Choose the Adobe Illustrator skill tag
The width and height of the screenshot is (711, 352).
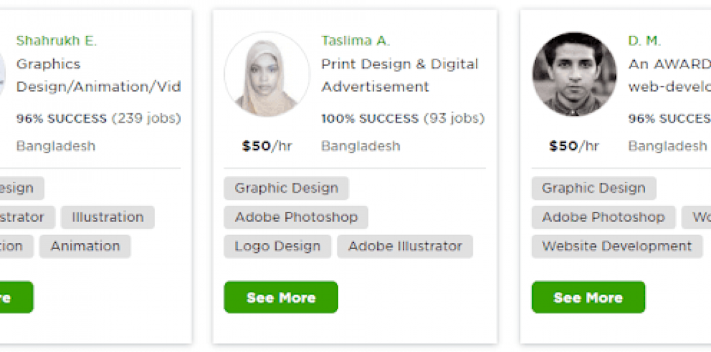click(x=405, y=246)
